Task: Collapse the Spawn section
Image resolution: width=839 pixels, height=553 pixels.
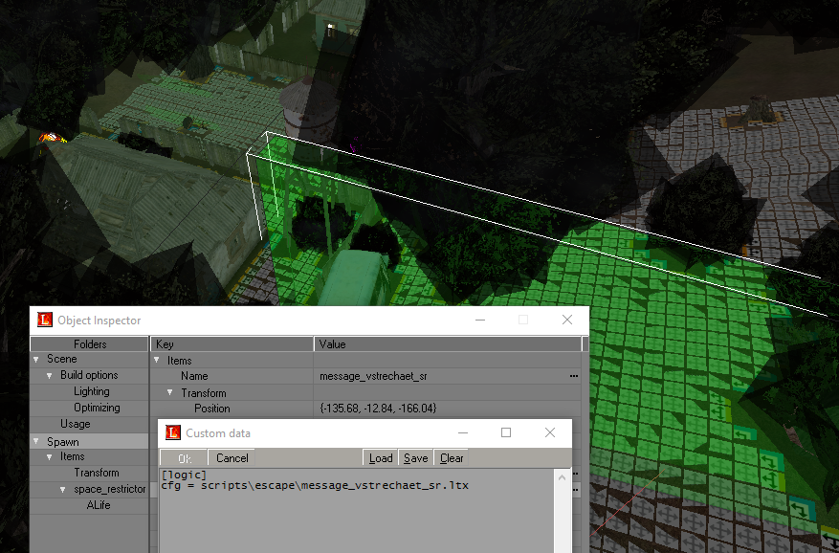Action: coord(35,441)
